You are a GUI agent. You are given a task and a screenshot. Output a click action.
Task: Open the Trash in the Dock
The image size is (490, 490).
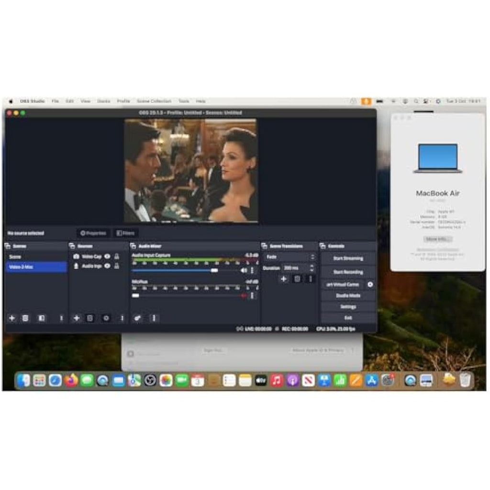(465, 380)
